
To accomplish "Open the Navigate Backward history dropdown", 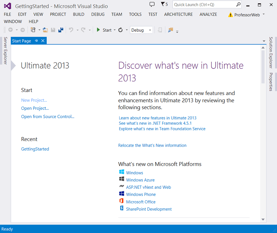I will [17, 30].
